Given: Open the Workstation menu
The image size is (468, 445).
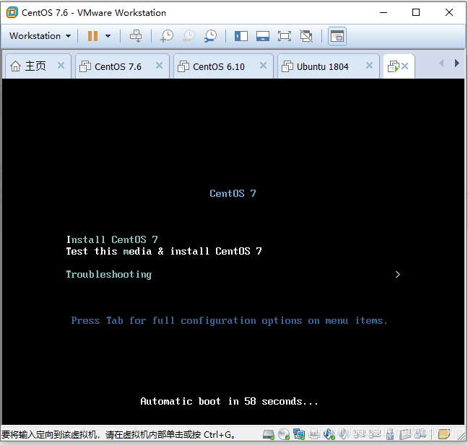Looking at the screenshot, I should point(40,36).
